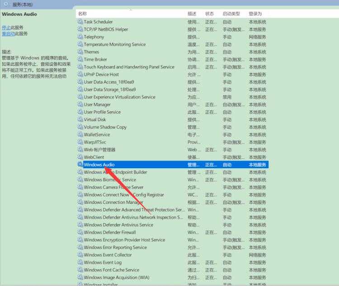Sort by the 登录为 column header
This screenshot has width=339, height=286.
[x=255, y=14]
